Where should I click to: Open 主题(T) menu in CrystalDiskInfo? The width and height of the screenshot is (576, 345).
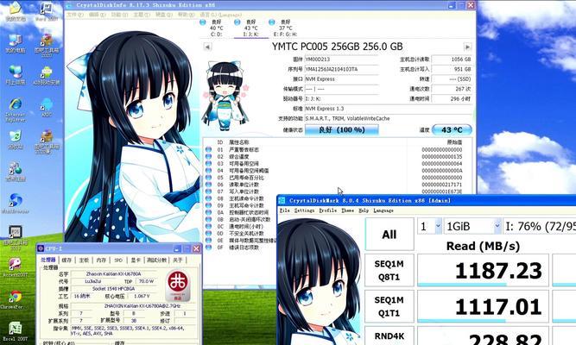tap(142, 15)
